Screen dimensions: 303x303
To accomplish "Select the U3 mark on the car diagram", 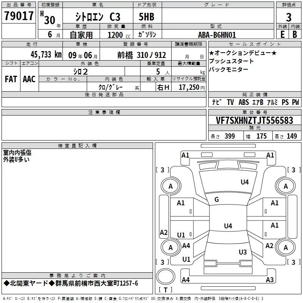I will click(x=243, y=252).
